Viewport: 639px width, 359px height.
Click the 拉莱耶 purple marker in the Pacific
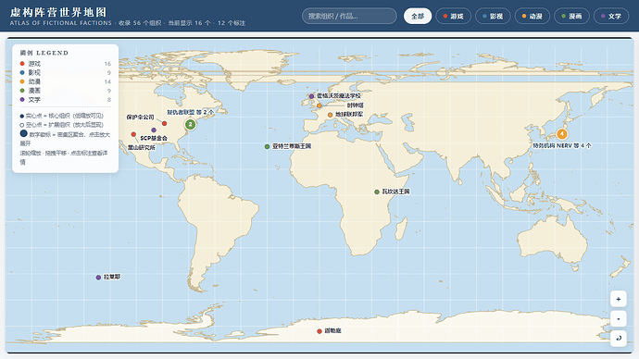(98, 278)
